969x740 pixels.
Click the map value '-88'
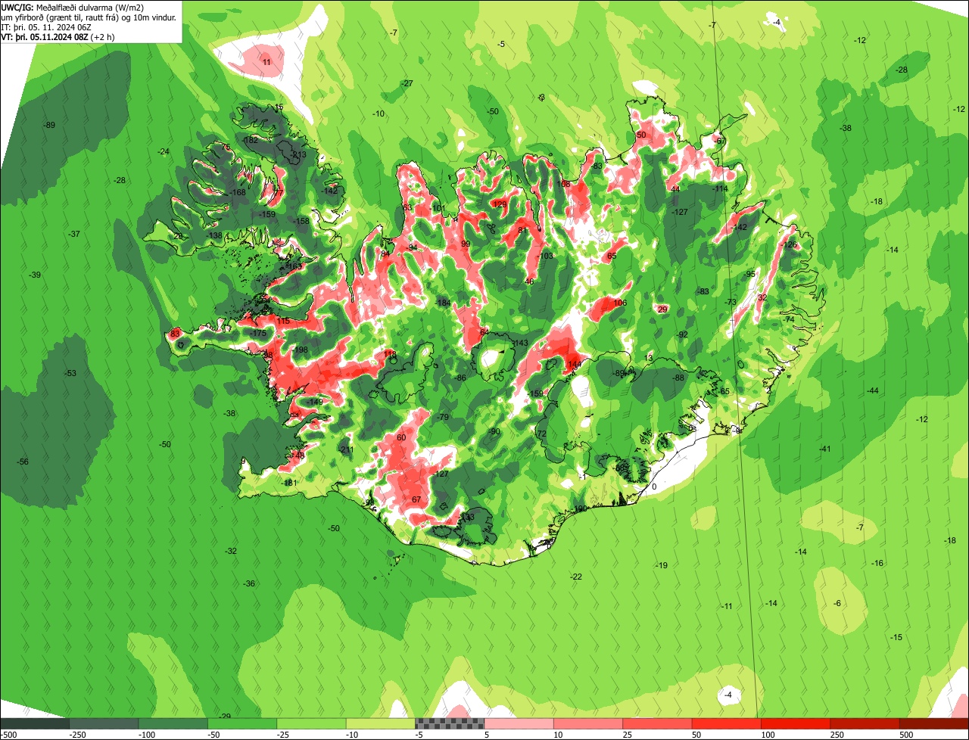point(678,378)
